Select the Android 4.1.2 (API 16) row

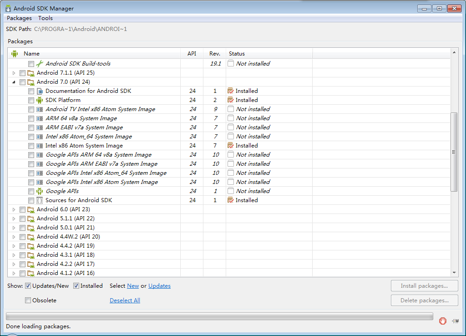229,273
